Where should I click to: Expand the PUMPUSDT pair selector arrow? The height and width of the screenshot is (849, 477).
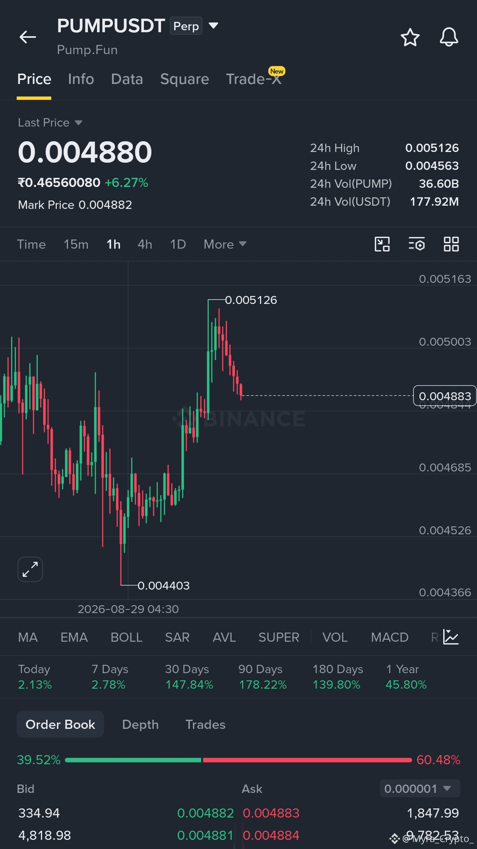pos(213,26)
